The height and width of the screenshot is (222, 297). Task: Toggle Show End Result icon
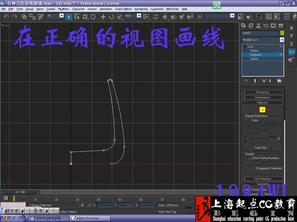[x=255, y=81]
